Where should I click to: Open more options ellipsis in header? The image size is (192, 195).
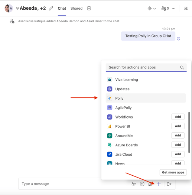click(x=173, y=8)
